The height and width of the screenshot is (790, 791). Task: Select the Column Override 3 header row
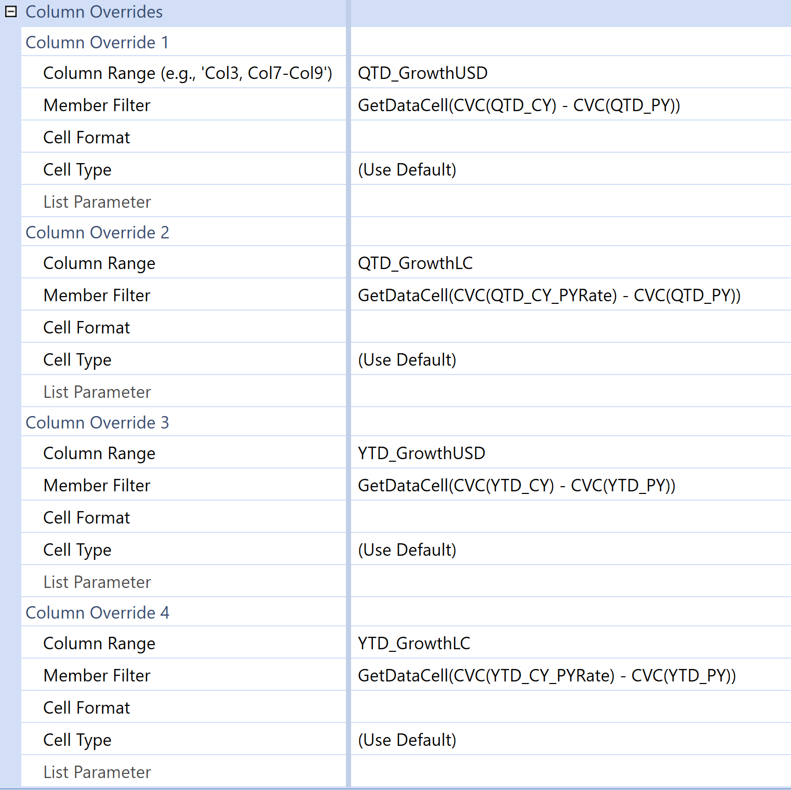pos(97,422)
